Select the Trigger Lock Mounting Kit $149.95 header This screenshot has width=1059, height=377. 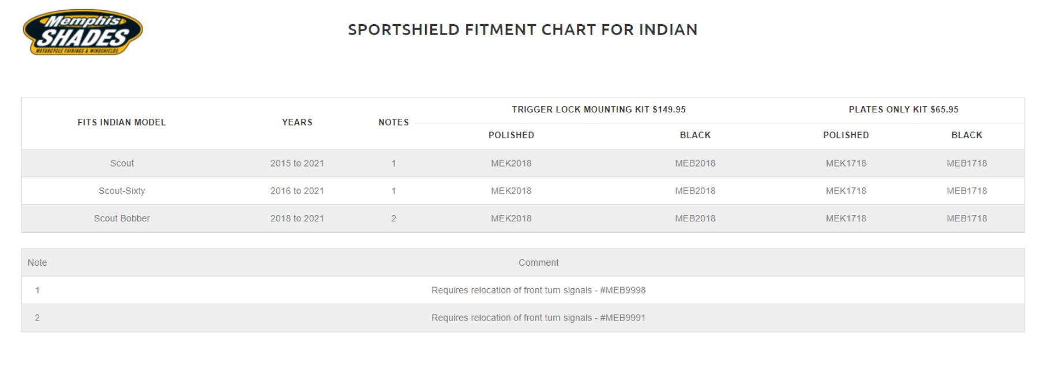click(x=599, y=110)
